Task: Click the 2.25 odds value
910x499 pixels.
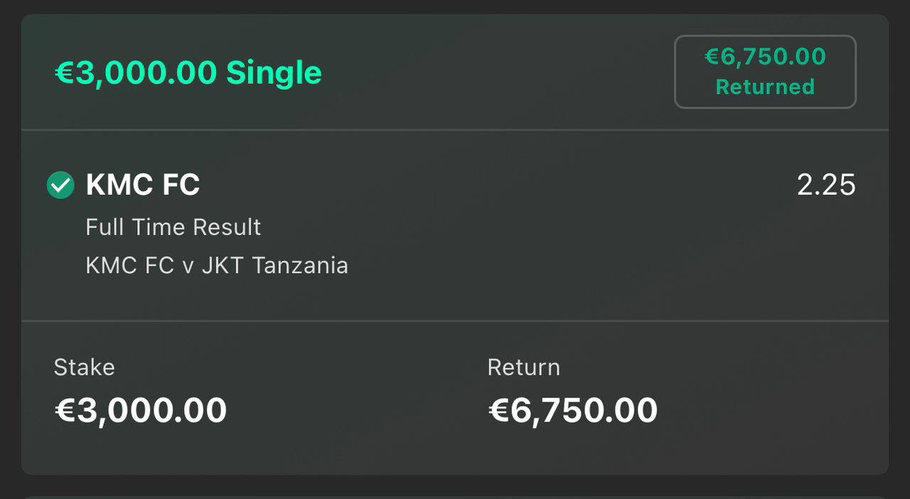Action: pyautogui.click(x=826, y=185)
